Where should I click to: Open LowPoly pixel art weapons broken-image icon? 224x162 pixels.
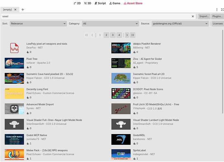coord(14,48)
